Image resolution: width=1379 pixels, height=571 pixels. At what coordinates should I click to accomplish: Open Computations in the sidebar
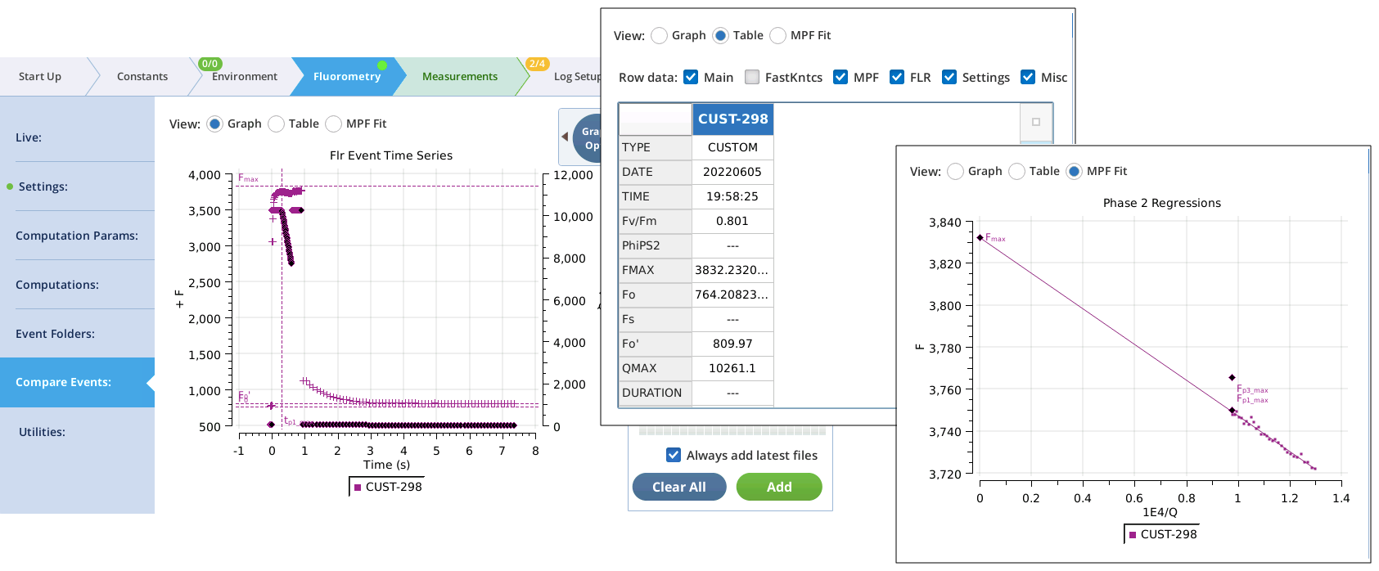click(x=77, y=285)
